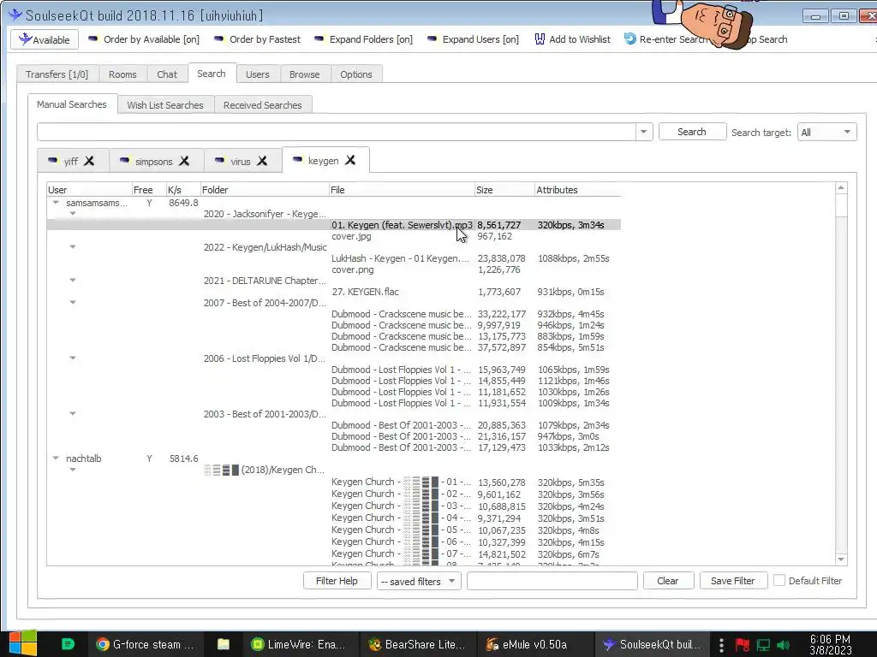This screenshot has height=657, width=877.
Task: Click the Filter Help button
Action: pos(337,581)
